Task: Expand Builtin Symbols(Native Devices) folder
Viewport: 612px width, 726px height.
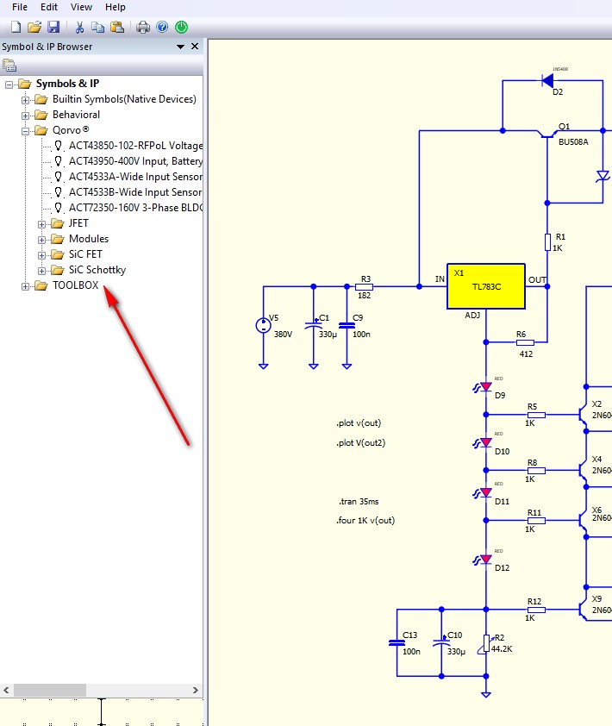Action: (x=26, y=100)
